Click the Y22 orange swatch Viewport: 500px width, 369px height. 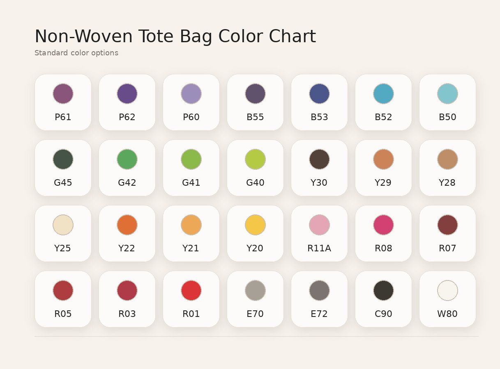(x=127, y=225)
